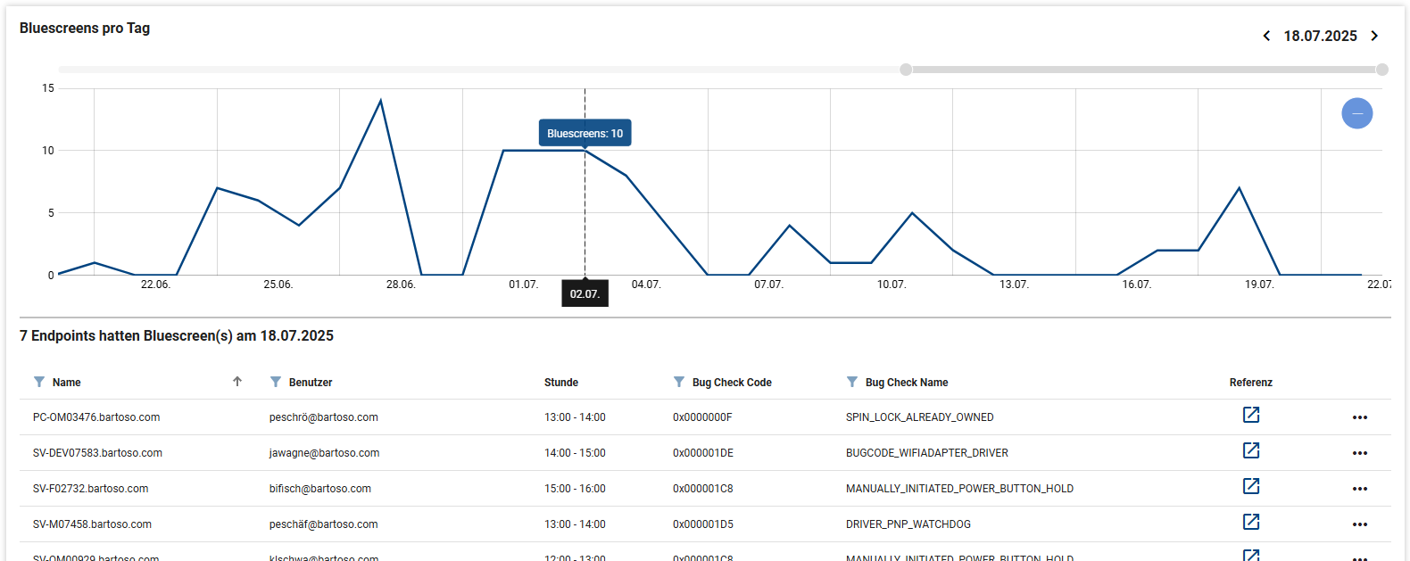This screenshot has width=1410, height=561.
Task: Select the 02.07. data point on chart
Action: click(585, 151)
